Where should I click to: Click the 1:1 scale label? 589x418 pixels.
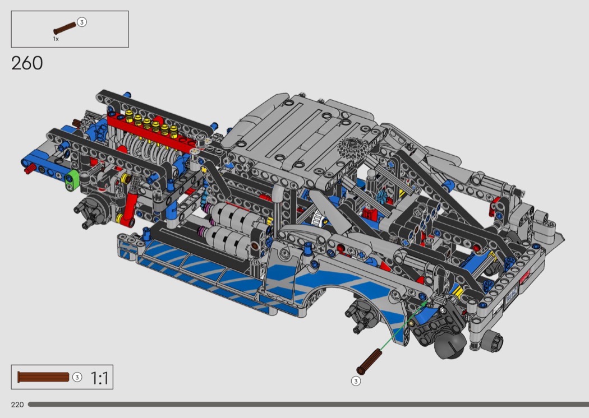[x=99, y=378]
